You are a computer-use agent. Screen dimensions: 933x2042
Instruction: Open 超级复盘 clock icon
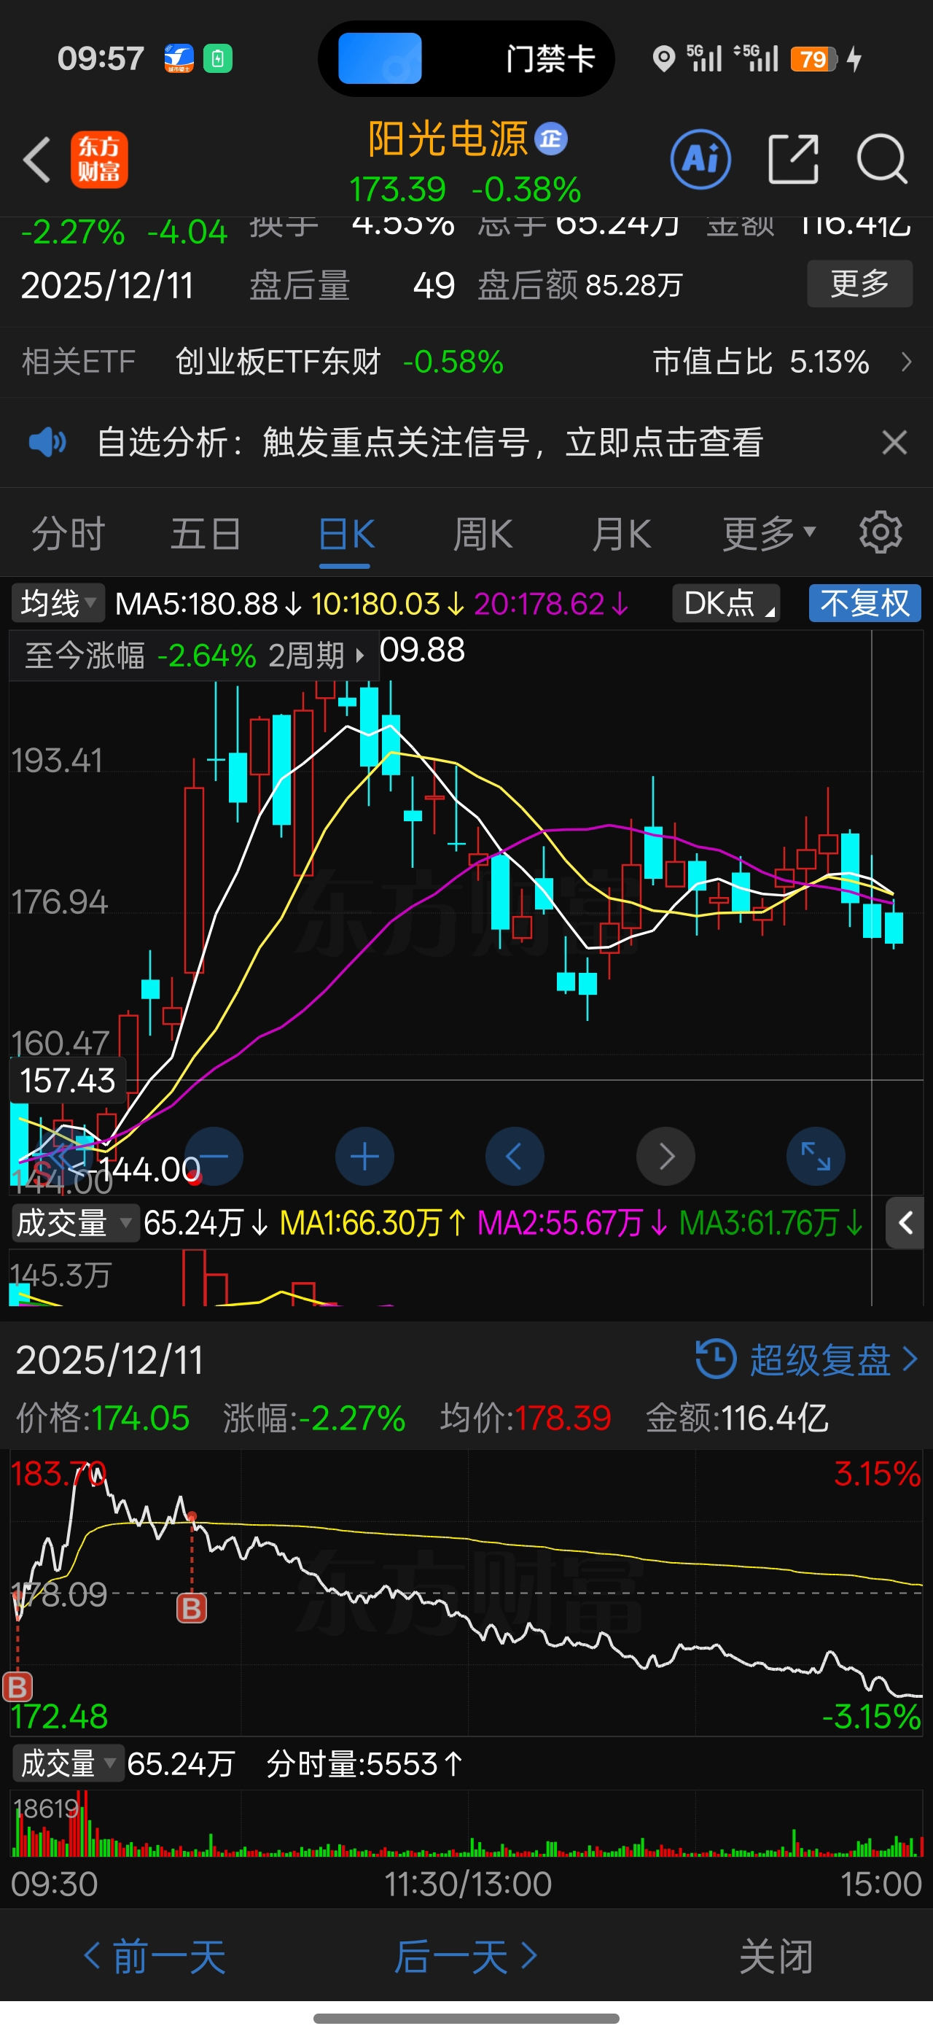pos(716,1359)
